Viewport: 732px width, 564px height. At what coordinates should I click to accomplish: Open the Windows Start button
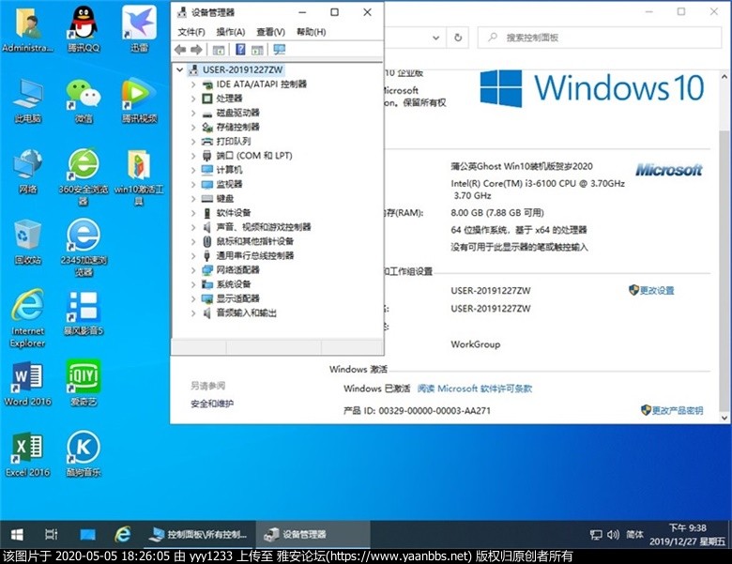[x=17, y=534]
